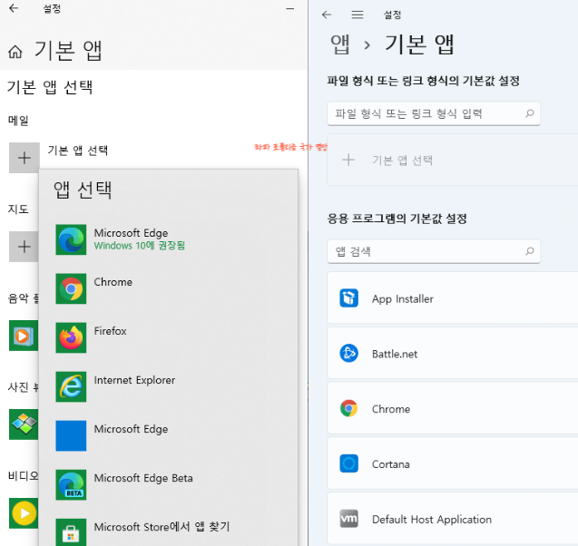Click plus icon next to 기본 앱 선택 right
Screen dimensions: 578x546
point(348,160)
